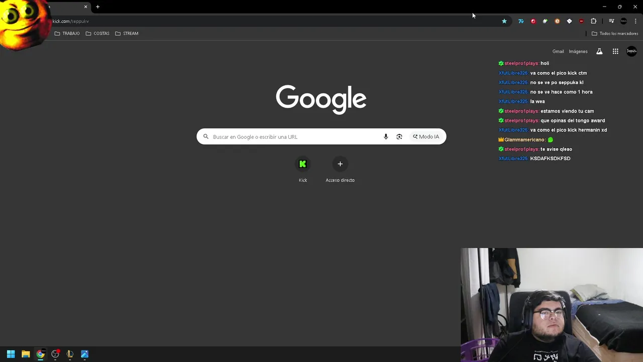Screen dimensions: 643x362
Task: Open the media controls music-note icon
Action: click(x=611, y=21)
